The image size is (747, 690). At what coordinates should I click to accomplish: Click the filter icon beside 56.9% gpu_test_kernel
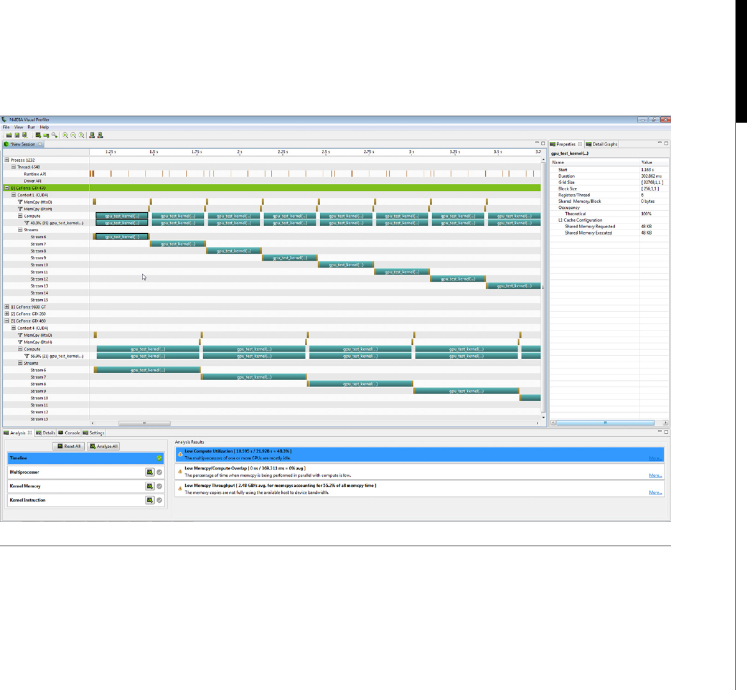tap(27, 356)
